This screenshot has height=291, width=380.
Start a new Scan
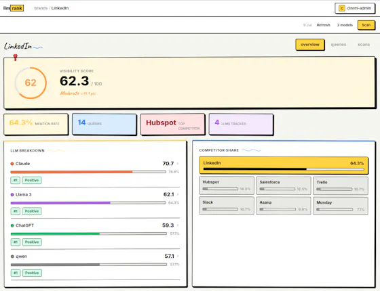[366, 25]
